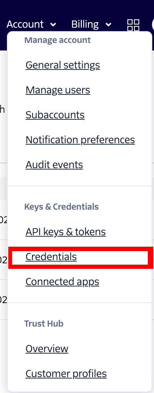Screen dimensions: 154x393
Task: Click the Keys & Credentials section heading
Action: pos(61,207)
